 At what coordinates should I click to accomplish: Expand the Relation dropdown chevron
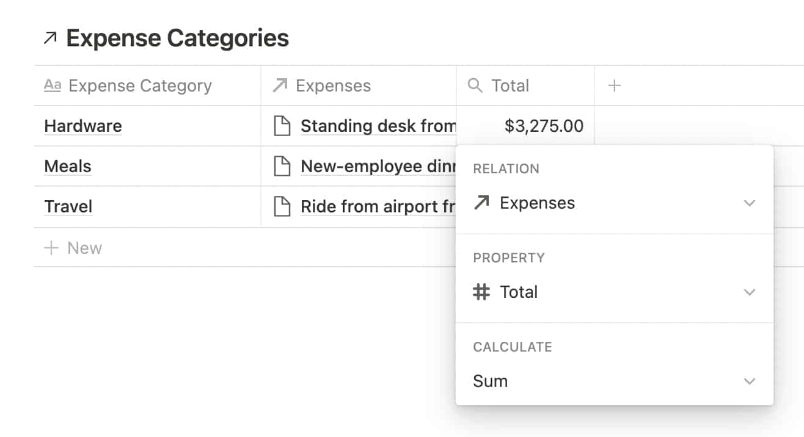tap(750, 203)
